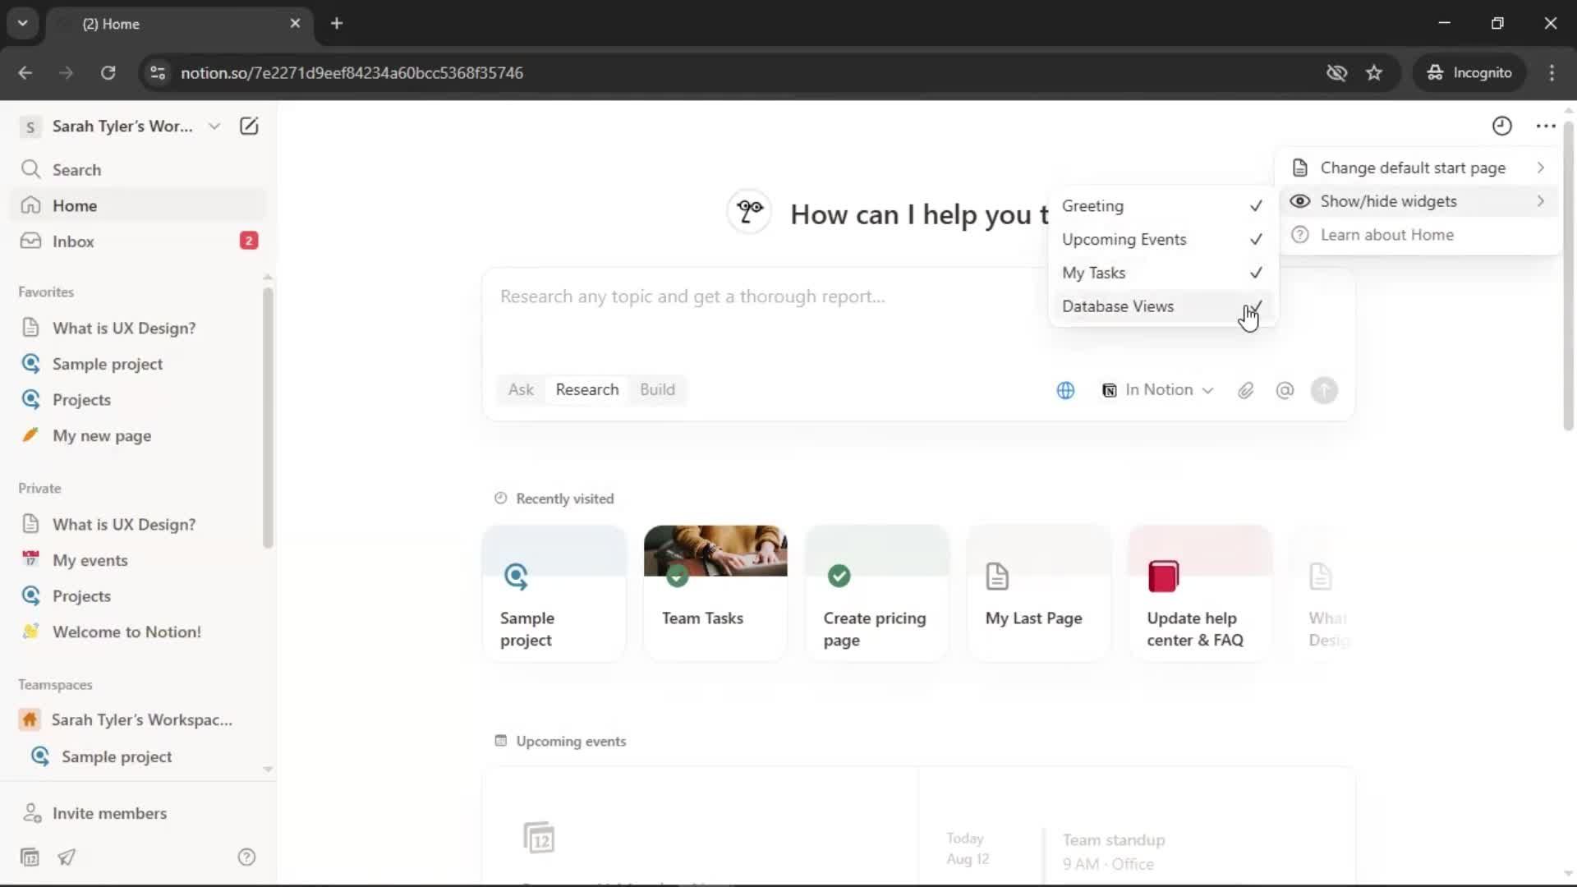Screen dimensions: 1577x887
Task: Open My events calendar page in Private
Action: [138, 560]
